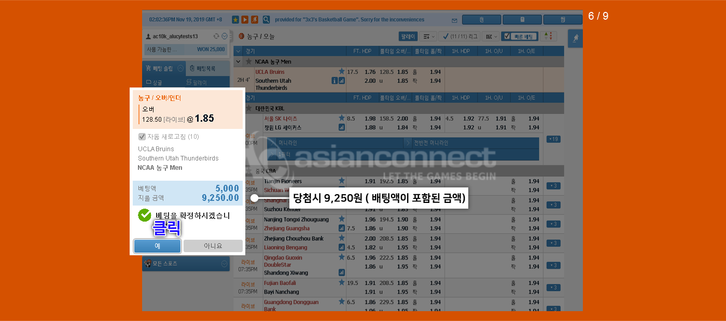Click the WON 25,000 available balance
Screen dimensions: 726x321
click(211, 49)
